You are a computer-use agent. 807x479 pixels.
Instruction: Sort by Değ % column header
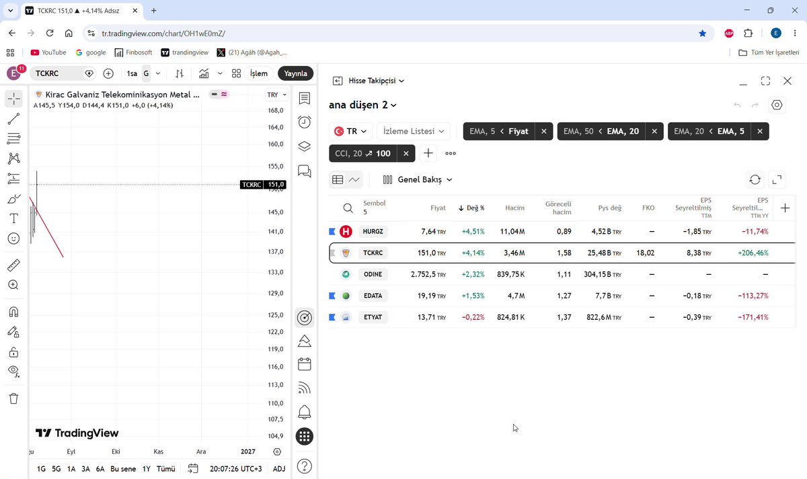tap(471, 208)
